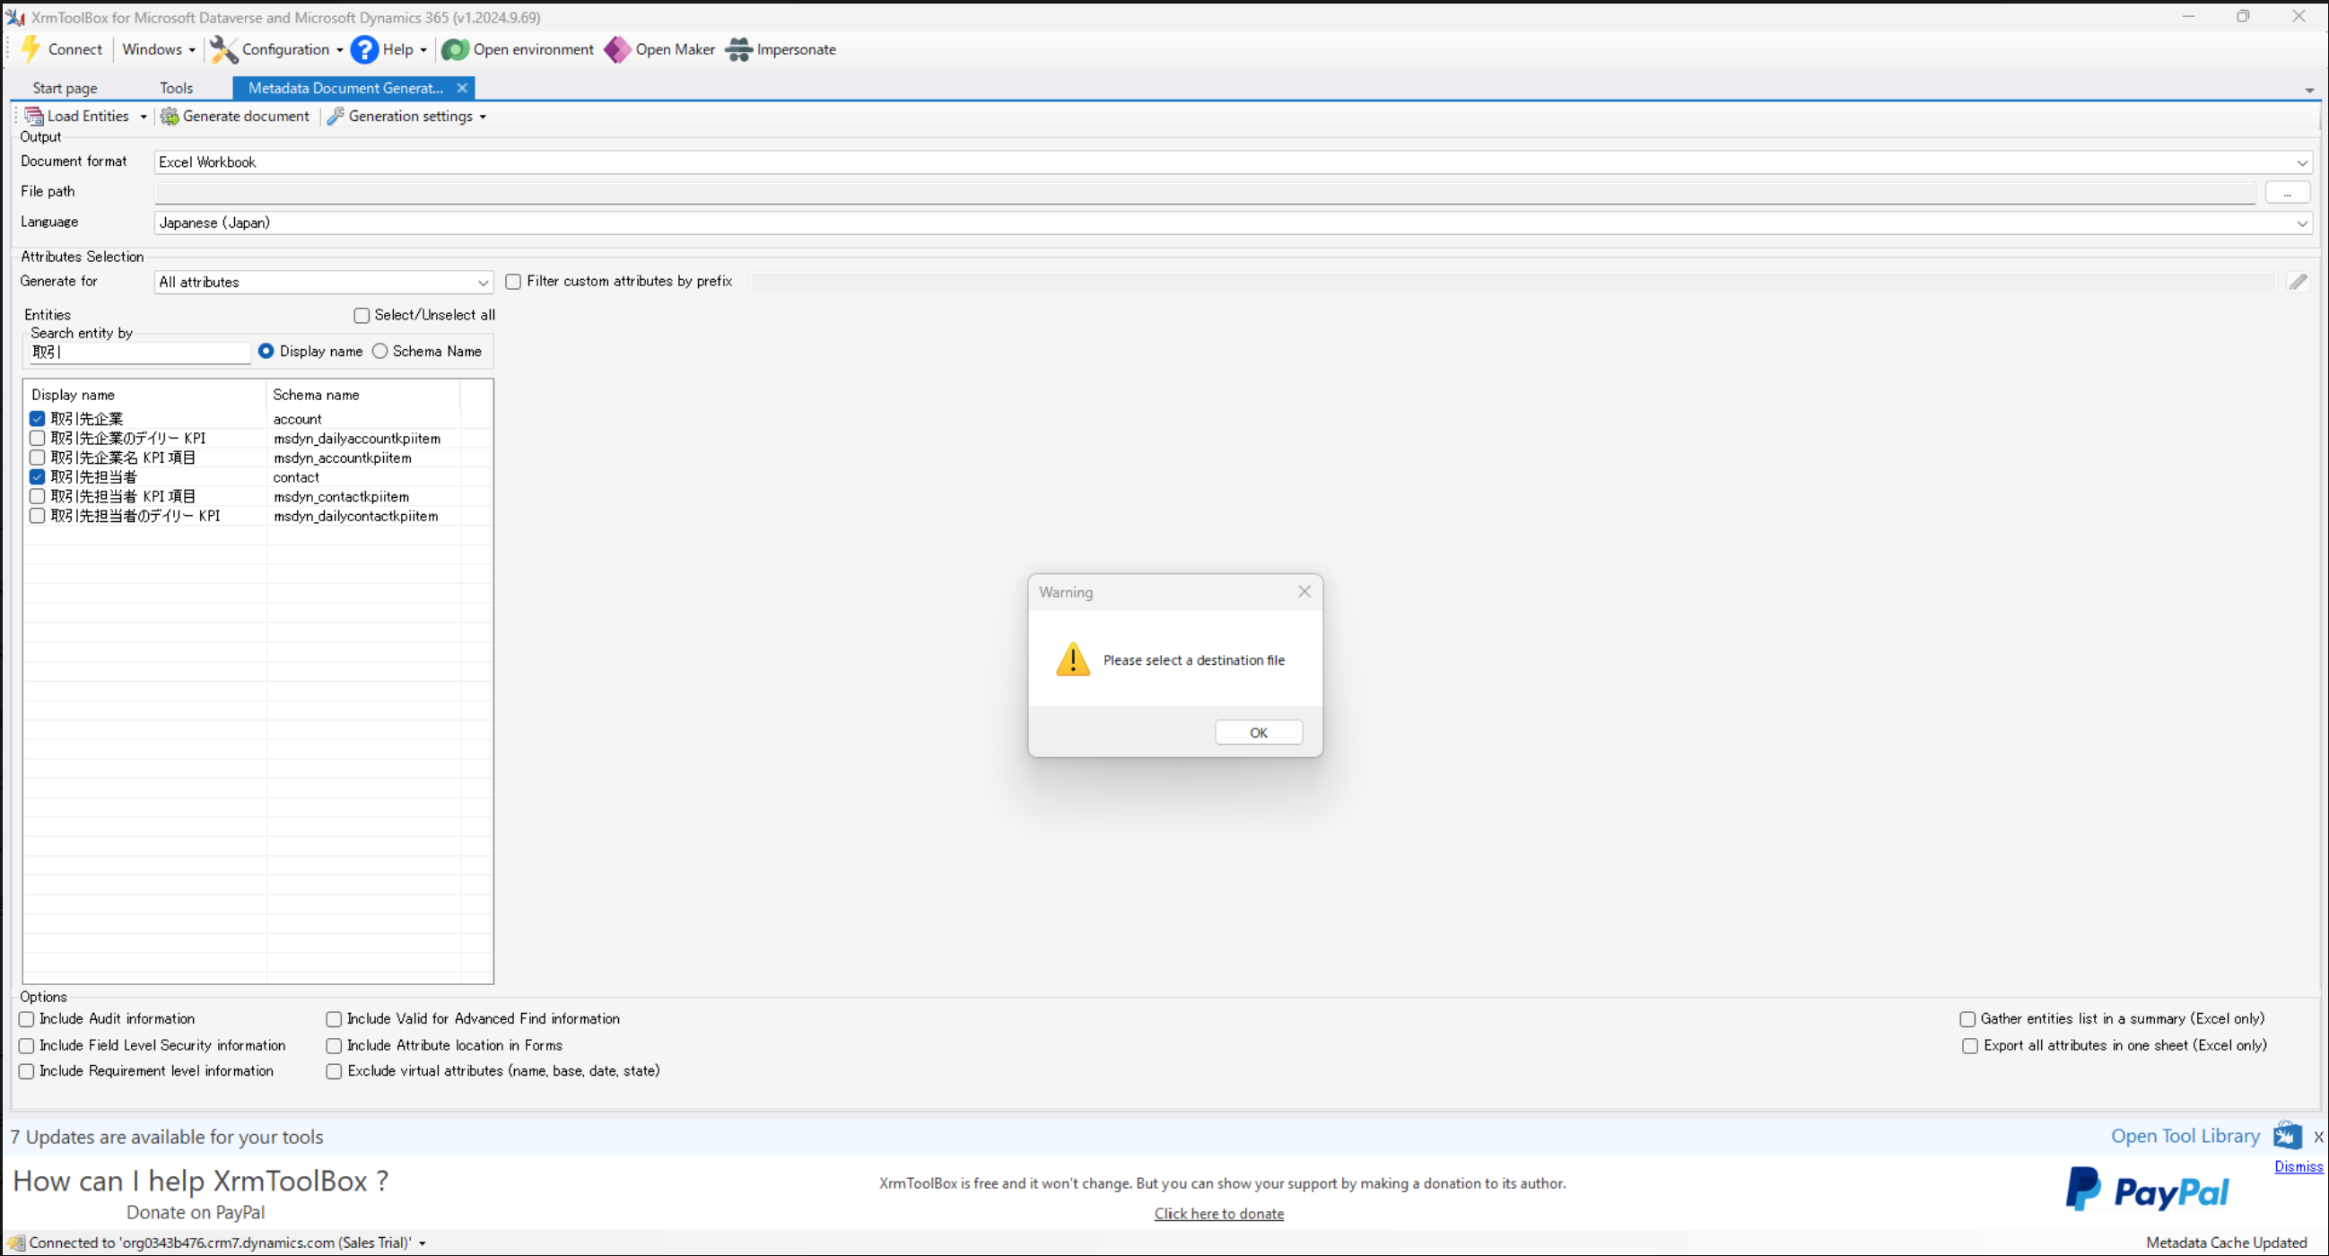Enable Include Field Level Security information
Image resolution: width=2329 pixels, height=1256 pixels.
pos(27,1045)
